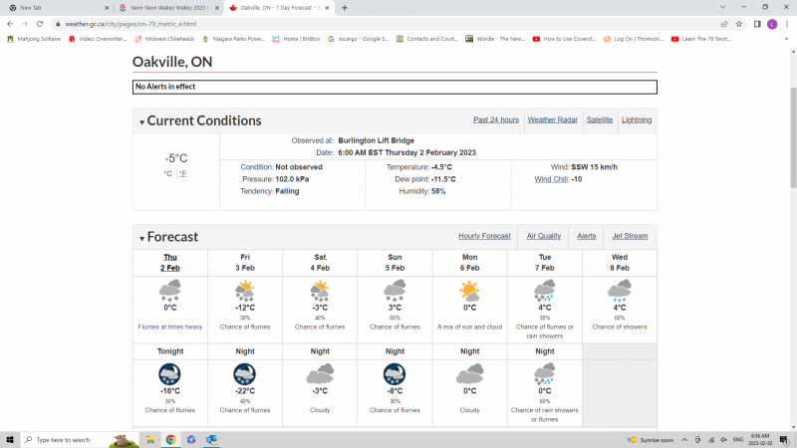Open the Mahjong Solitaire bookmark
Image resolution: width=797 pixels, height=448 pixels.
pos(33,39)
